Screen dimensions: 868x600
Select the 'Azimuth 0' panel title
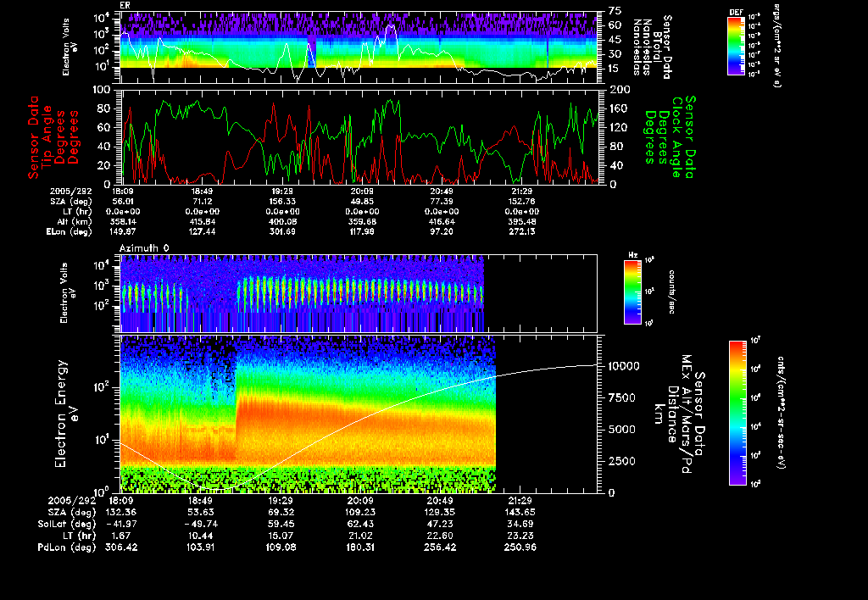coord(144,248)
